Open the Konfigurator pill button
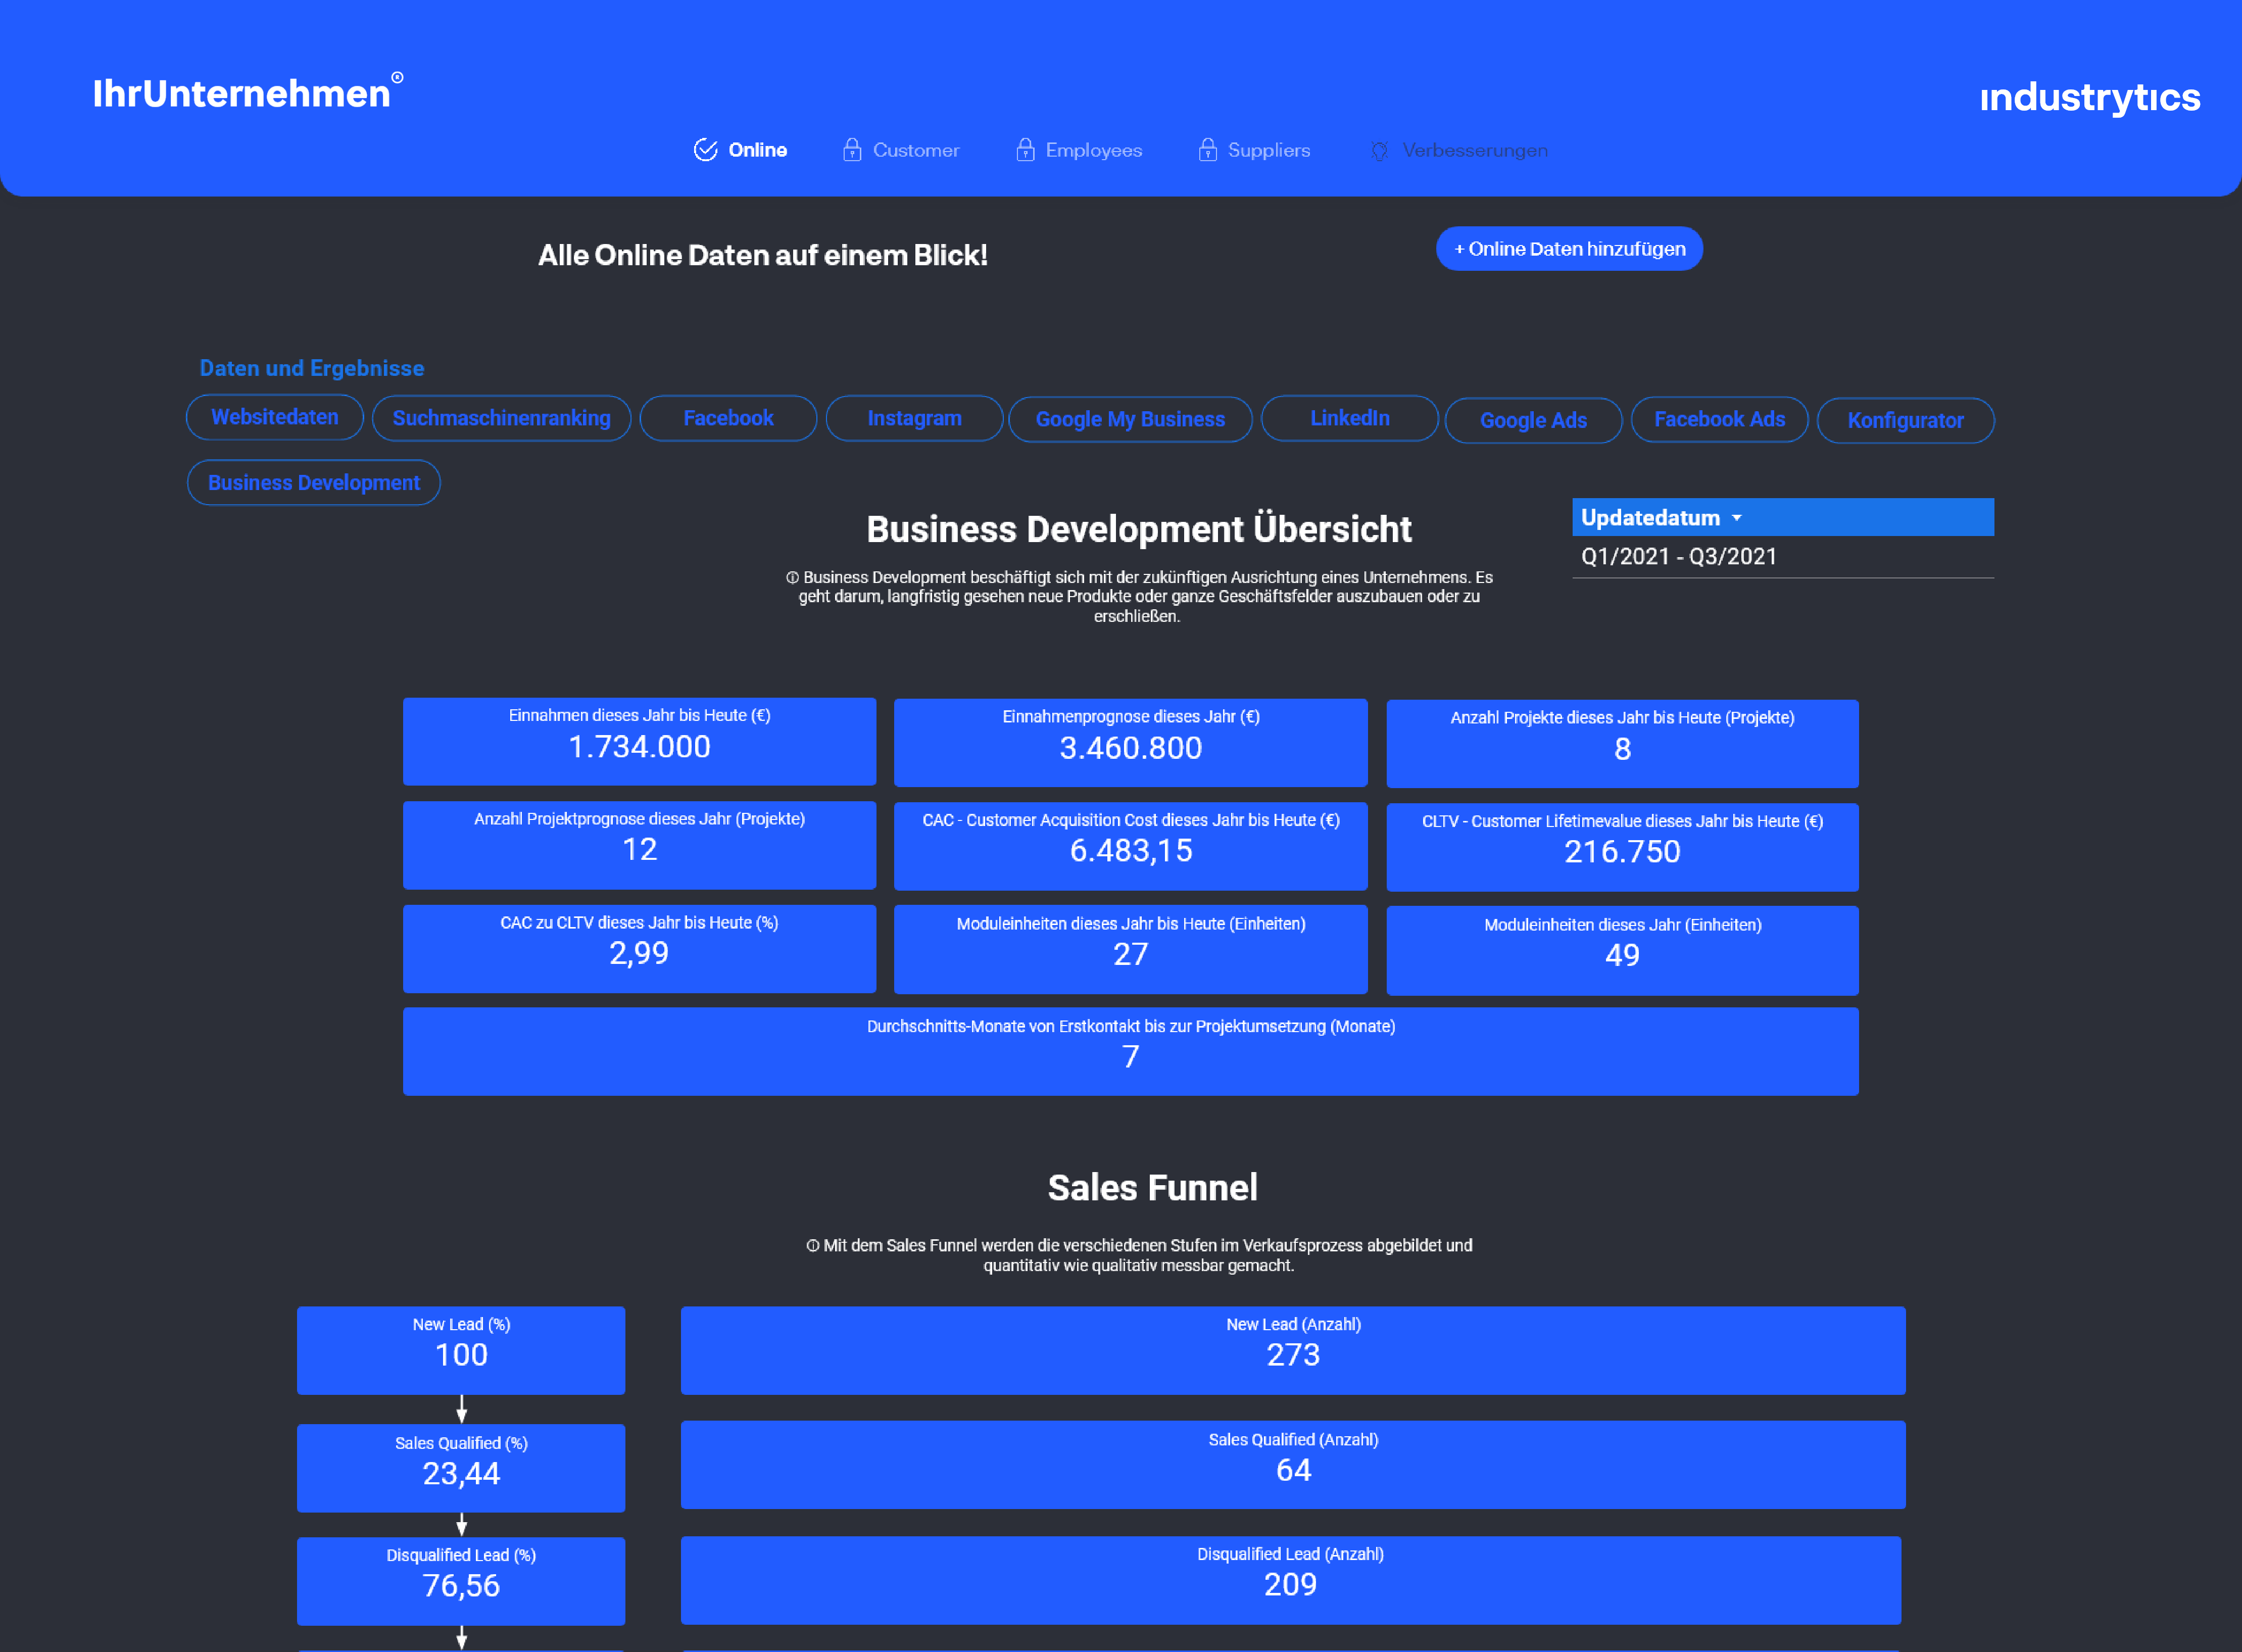Viewport: 2242px width, 1652px height. (1905, 420)
